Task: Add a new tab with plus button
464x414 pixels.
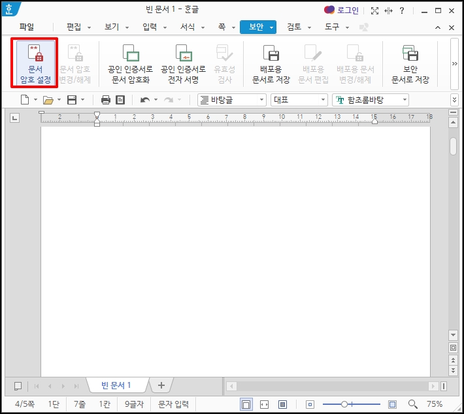Action: (x=161, y=385)
